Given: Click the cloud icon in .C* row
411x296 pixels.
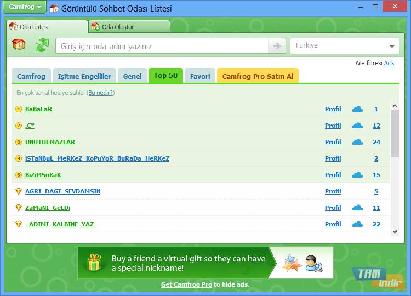Looking at the screenshot, I should (x=357, y=126).
